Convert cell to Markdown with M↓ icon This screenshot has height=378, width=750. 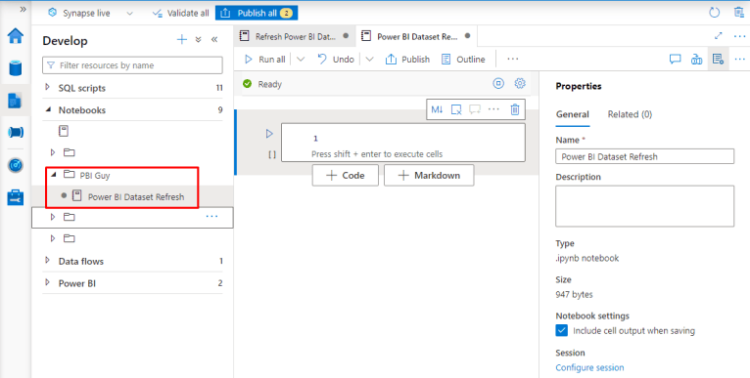coord(437,109)
